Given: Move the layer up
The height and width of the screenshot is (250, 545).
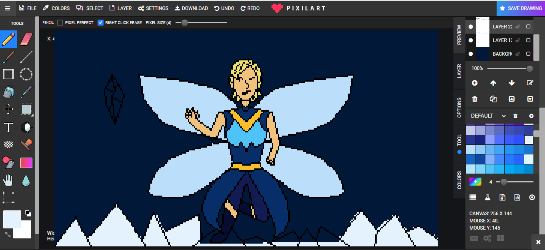Looking at the screenshot, I should pyautogui.click(x=493, y=83).
